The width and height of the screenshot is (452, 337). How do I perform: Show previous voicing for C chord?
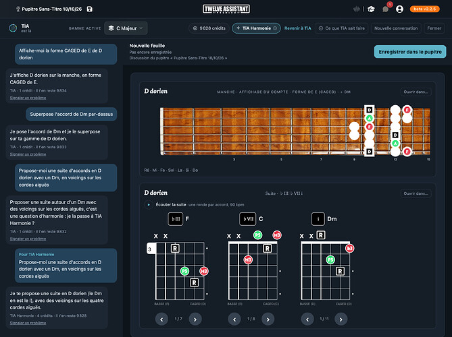coord(234,319)
